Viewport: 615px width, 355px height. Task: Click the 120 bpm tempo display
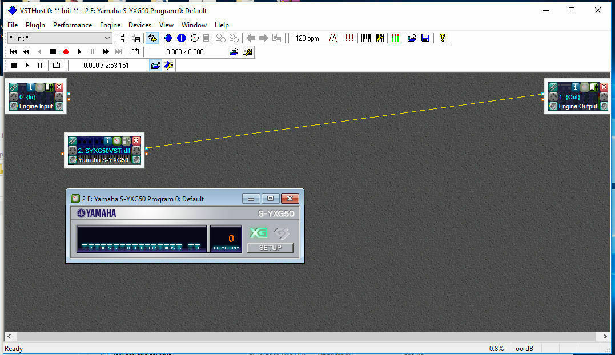tap(307, 38)
